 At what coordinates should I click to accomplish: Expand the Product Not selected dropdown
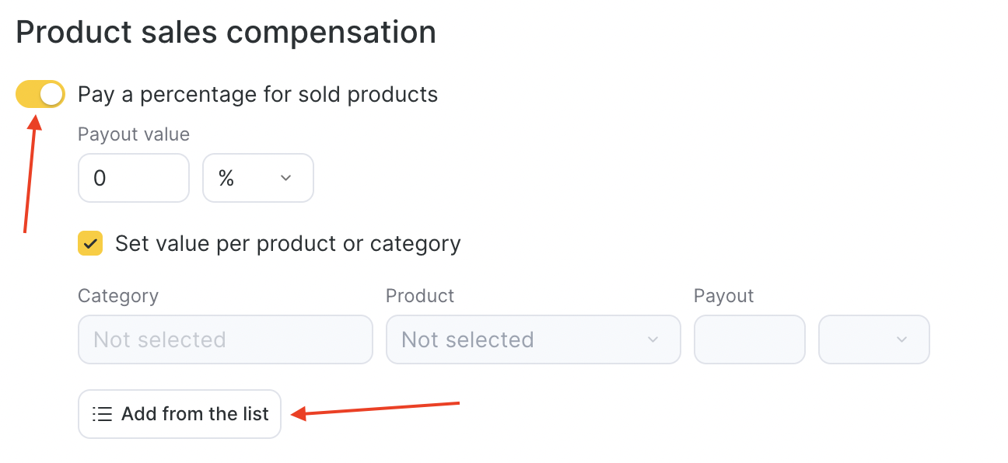(534, 339)
